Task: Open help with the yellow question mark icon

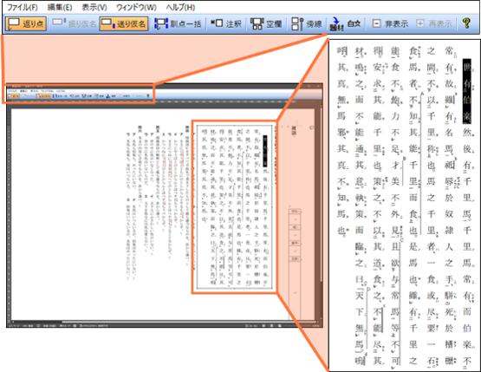Action: coord(466,23)
